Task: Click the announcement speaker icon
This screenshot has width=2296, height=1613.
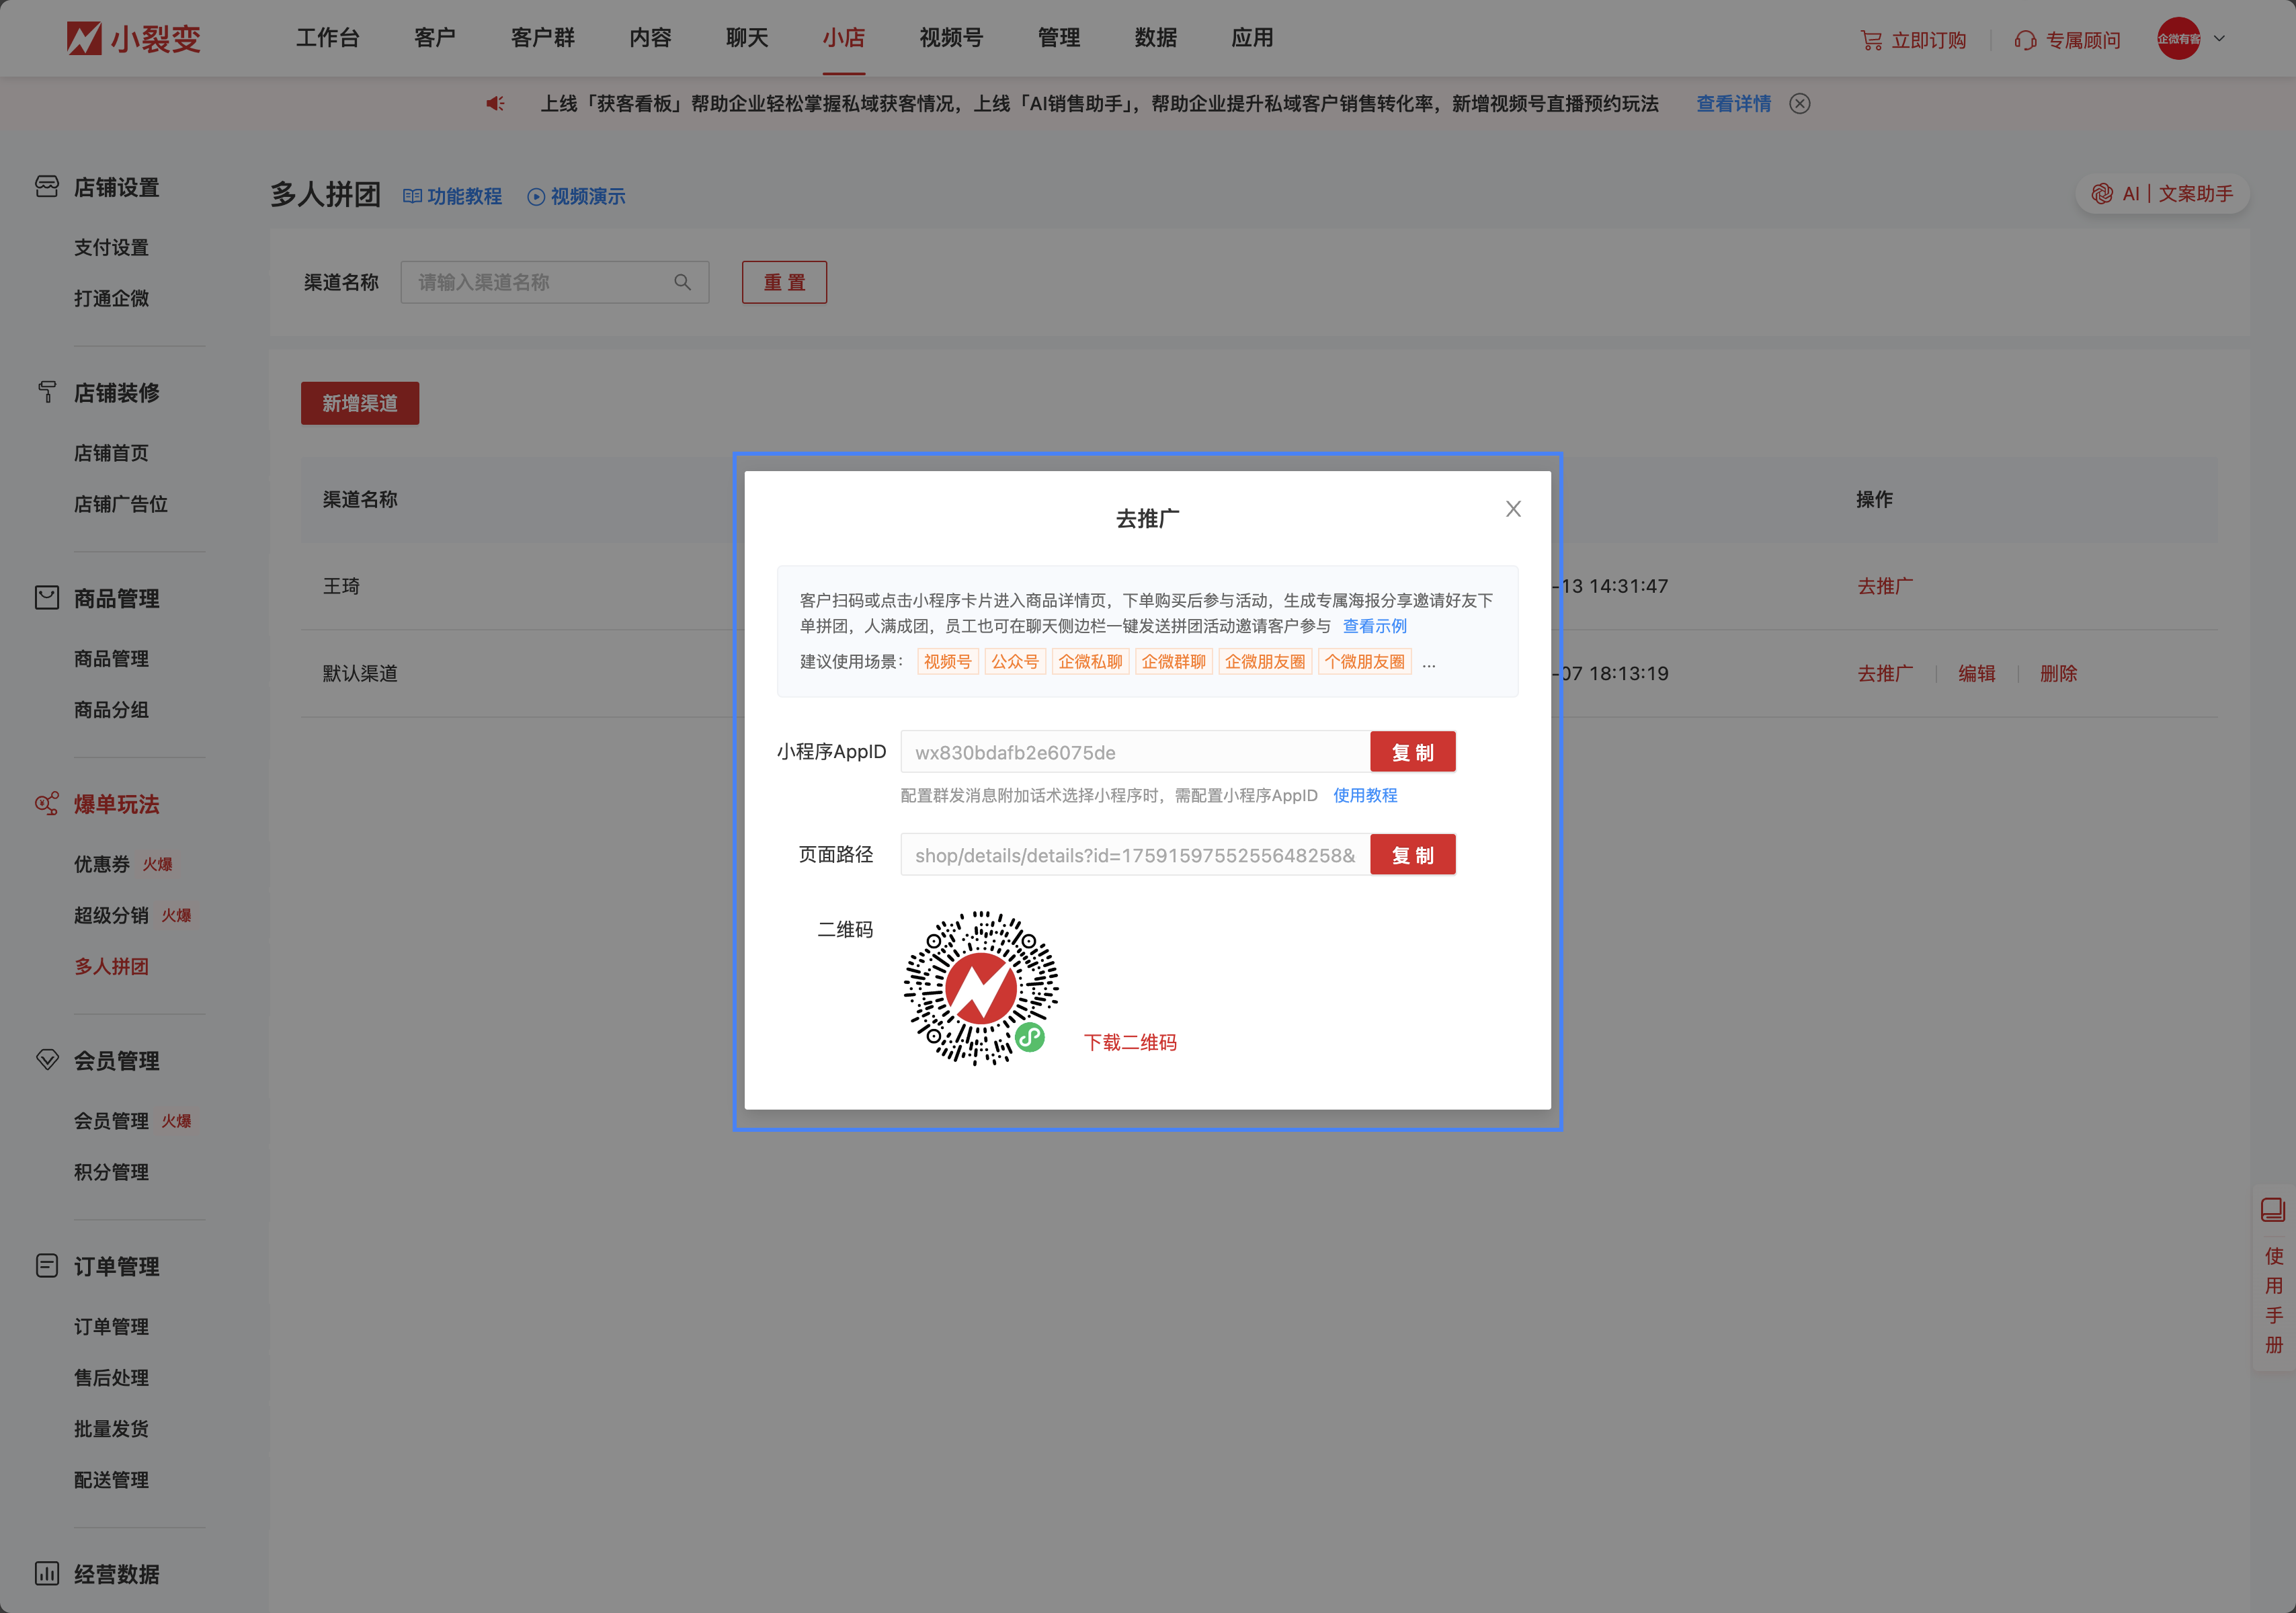Action: click(x=495, y=103)
